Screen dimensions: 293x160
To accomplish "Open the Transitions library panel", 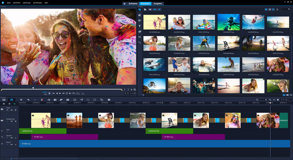I will tap(140, 21).
